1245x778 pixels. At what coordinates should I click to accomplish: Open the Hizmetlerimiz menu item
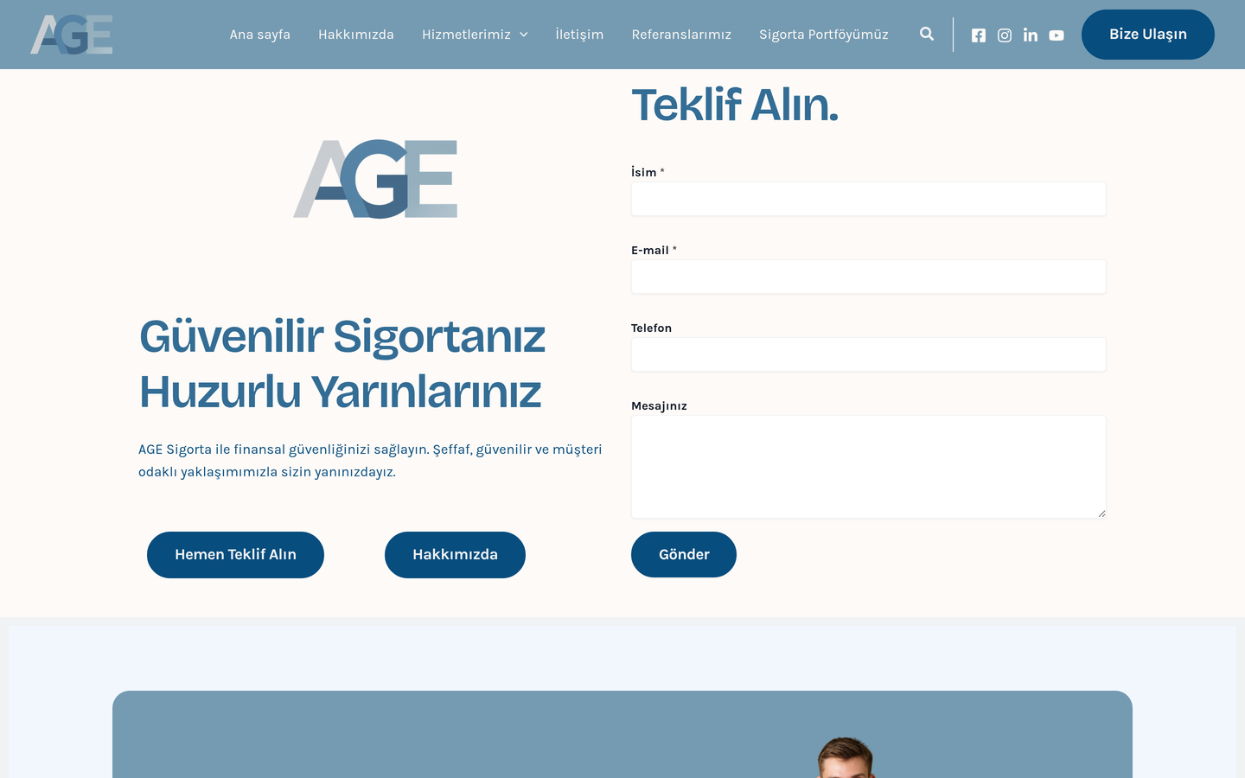pyautogui.click(x=466, y=35)
